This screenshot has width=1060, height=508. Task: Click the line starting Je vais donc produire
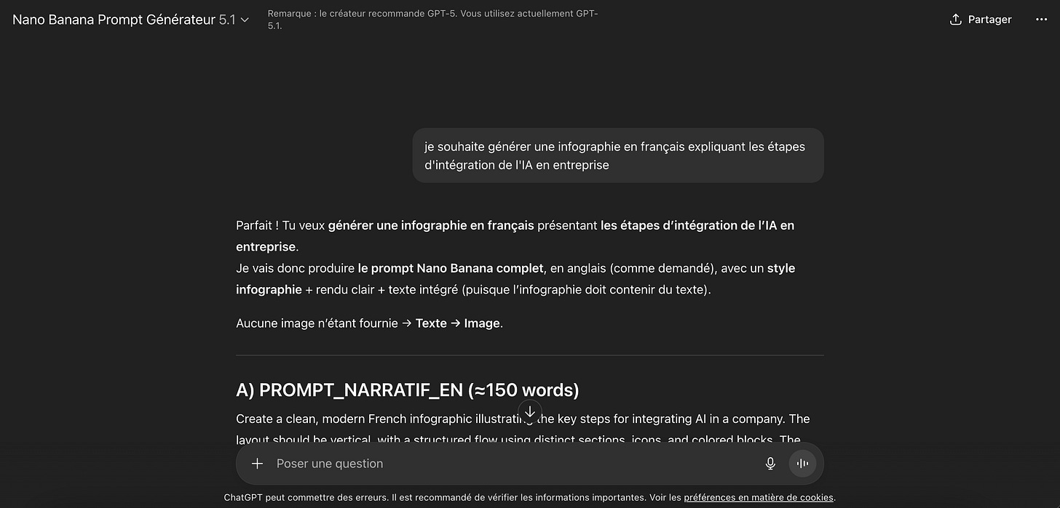pos(515,279)
